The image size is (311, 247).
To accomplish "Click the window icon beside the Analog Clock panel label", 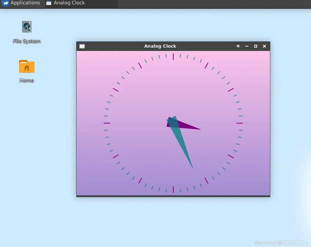I will click(49, 3).
